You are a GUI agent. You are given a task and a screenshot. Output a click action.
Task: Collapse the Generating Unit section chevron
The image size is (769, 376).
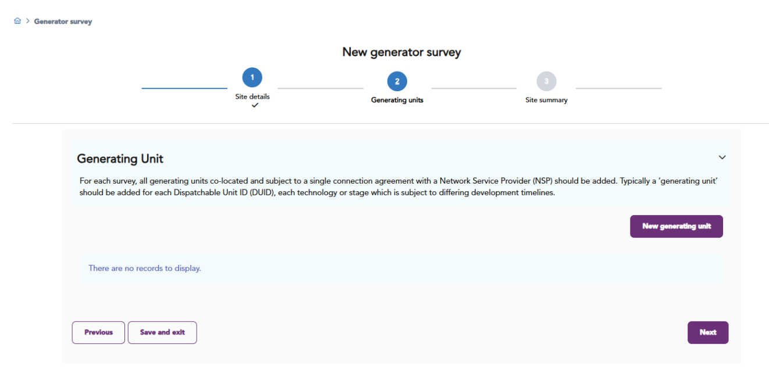point(722,157)
